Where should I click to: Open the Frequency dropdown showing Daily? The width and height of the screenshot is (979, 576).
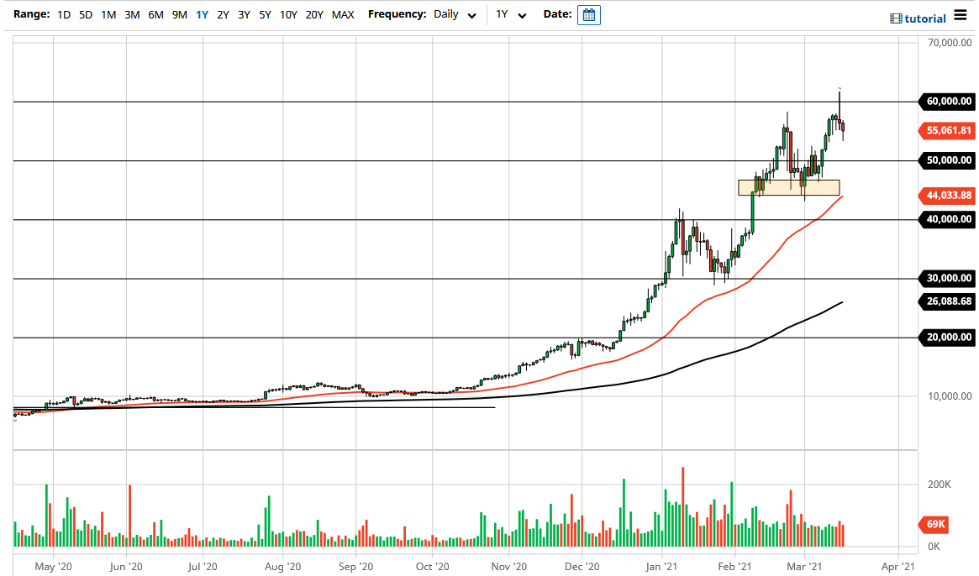click(x=448, y=14)
